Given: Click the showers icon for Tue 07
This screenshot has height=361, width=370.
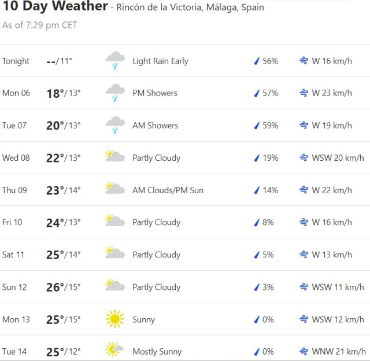Looking at the screenshot, I should coord(115,125).
